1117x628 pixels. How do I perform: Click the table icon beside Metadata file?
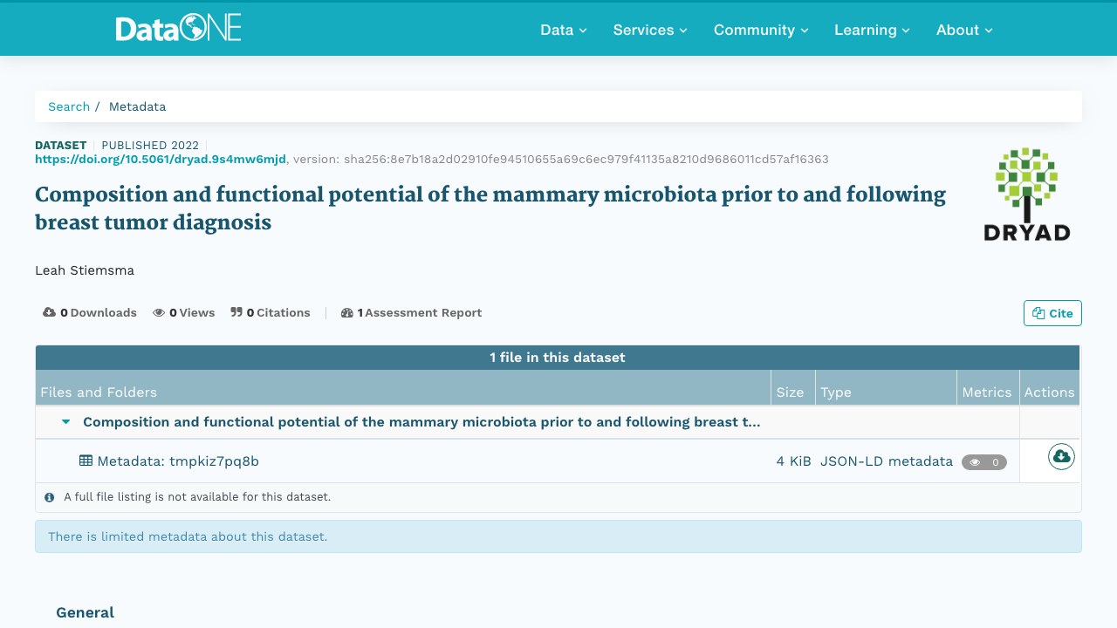(86, 461)
